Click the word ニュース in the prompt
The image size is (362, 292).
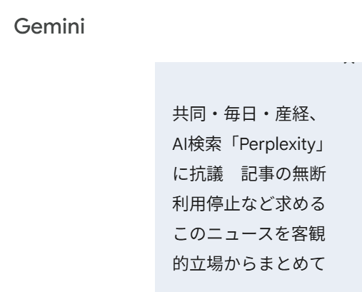point(240,234)
